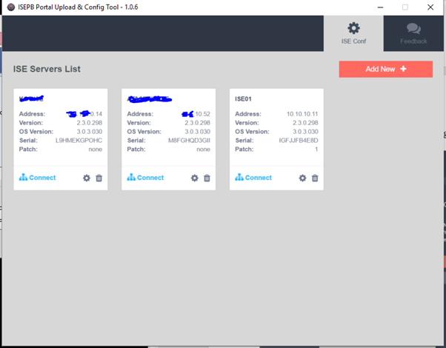This screenshot has width=446, height=348.
Task: Select ISE01 patch value 1
Action: [316, 150]
